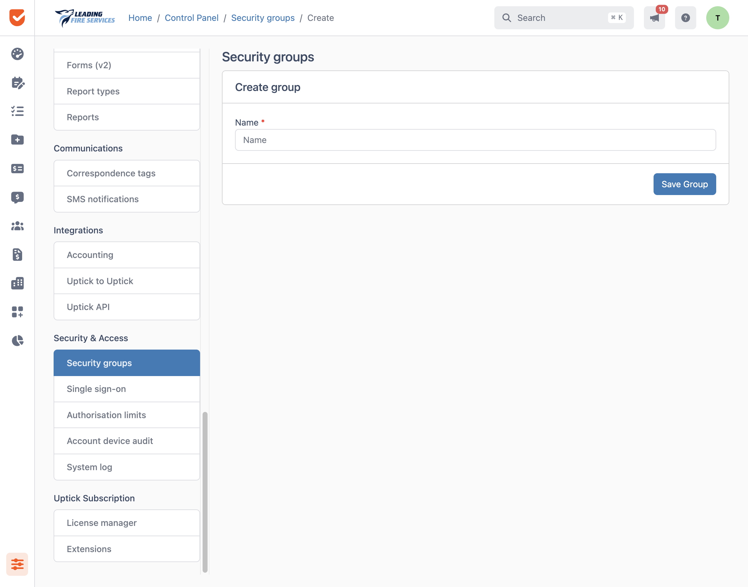This screenshot has height=587, width=748.
Task: Open the invoice document dollar icon
Action: tap(17, 255)
